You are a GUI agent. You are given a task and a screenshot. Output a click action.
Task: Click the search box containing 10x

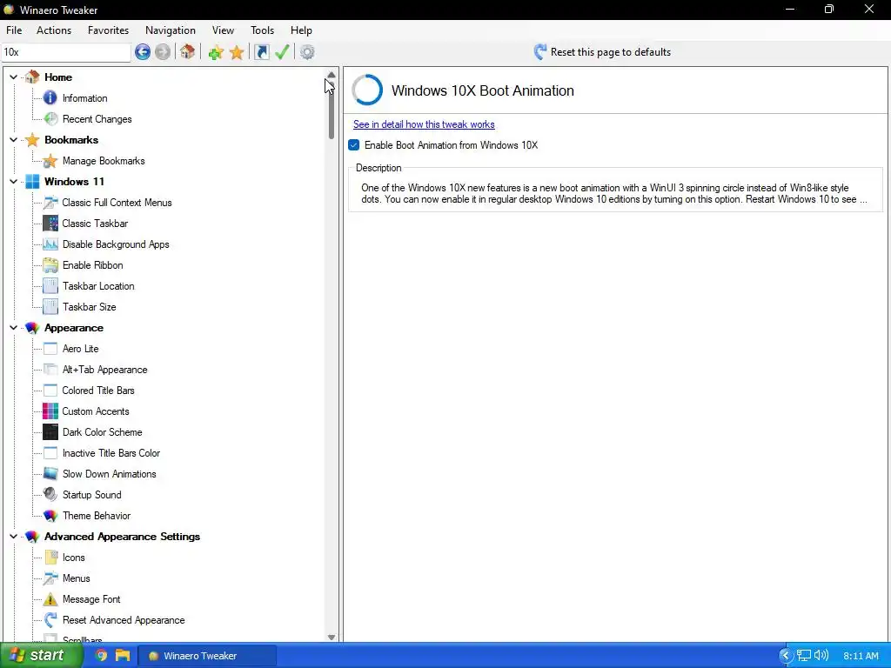click(x=66, y=52)
